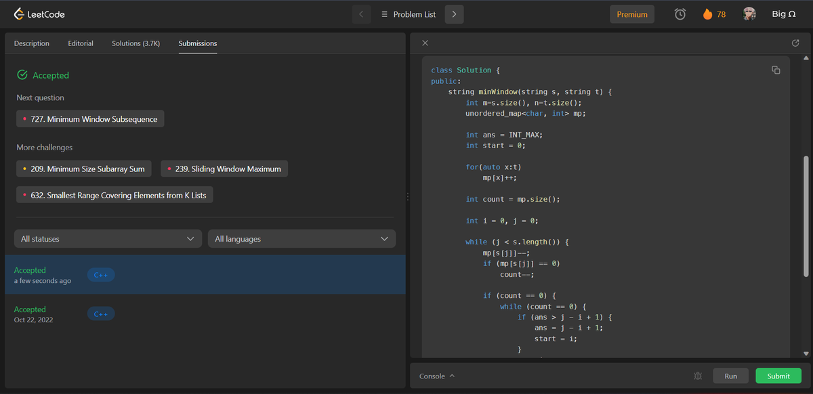813x394 pixels.
Task: Submit the solution
Action: tap(778, 376)
